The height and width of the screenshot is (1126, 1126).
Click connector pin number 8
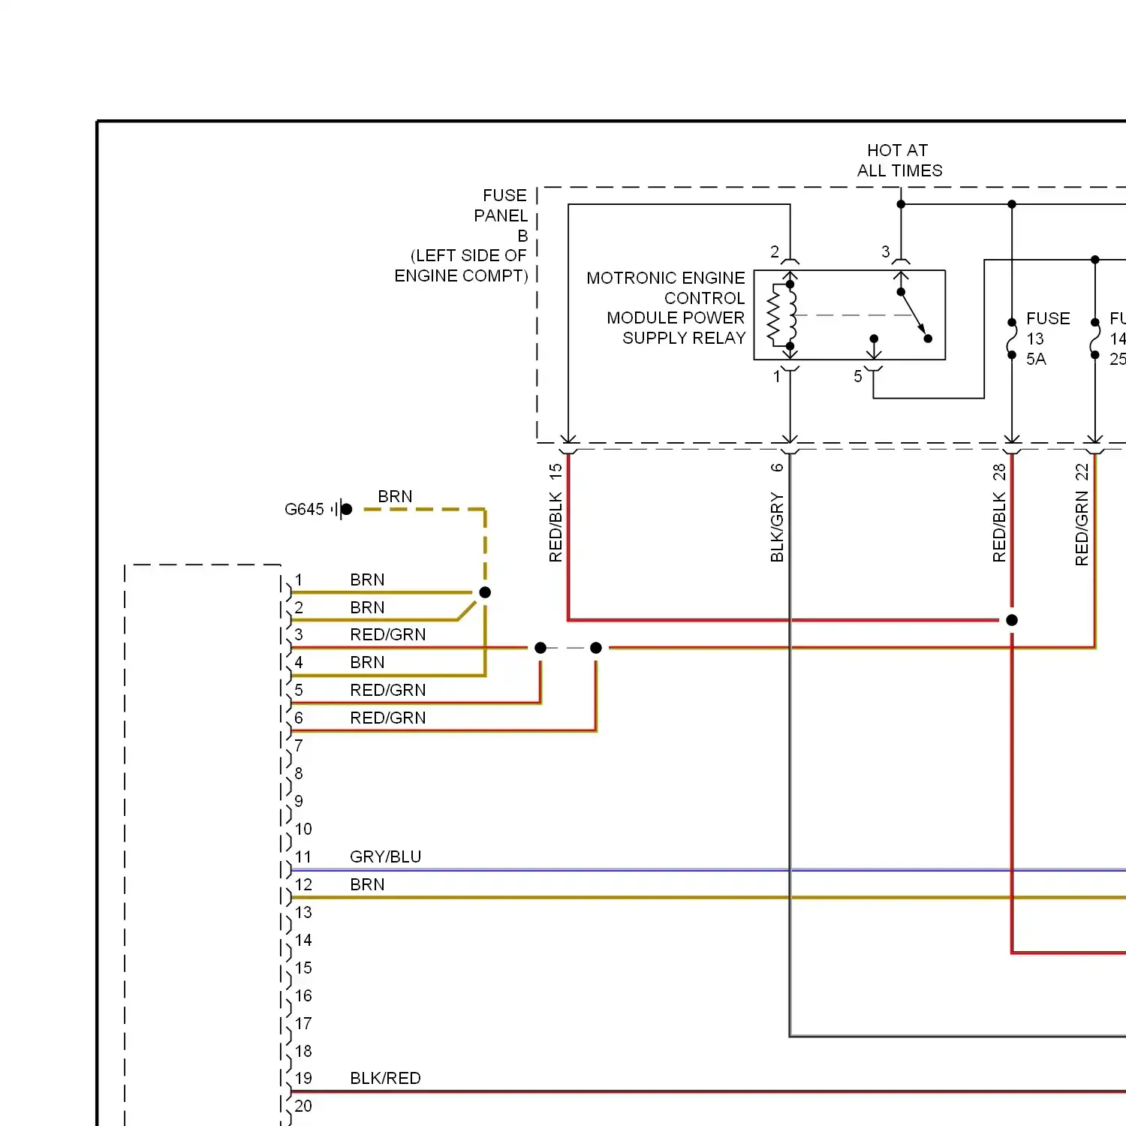299,774
